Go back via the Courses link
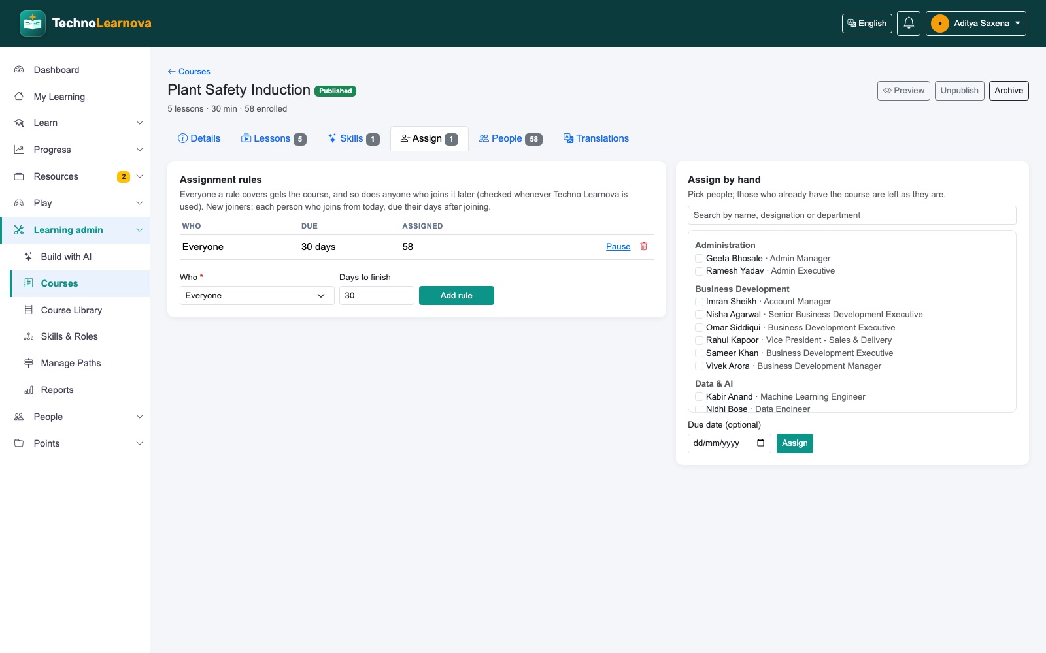 pyautogui.click(x=189, y=72)
